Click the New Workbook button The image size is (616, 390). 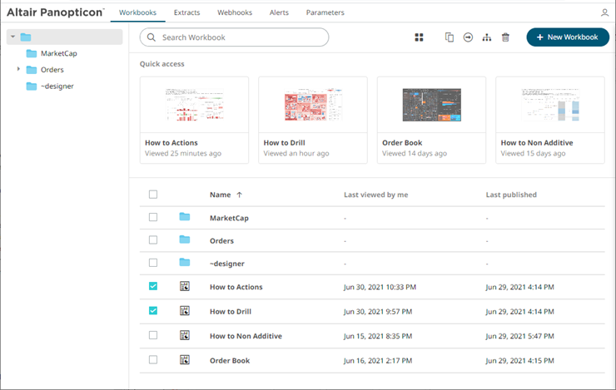[567, 37]
